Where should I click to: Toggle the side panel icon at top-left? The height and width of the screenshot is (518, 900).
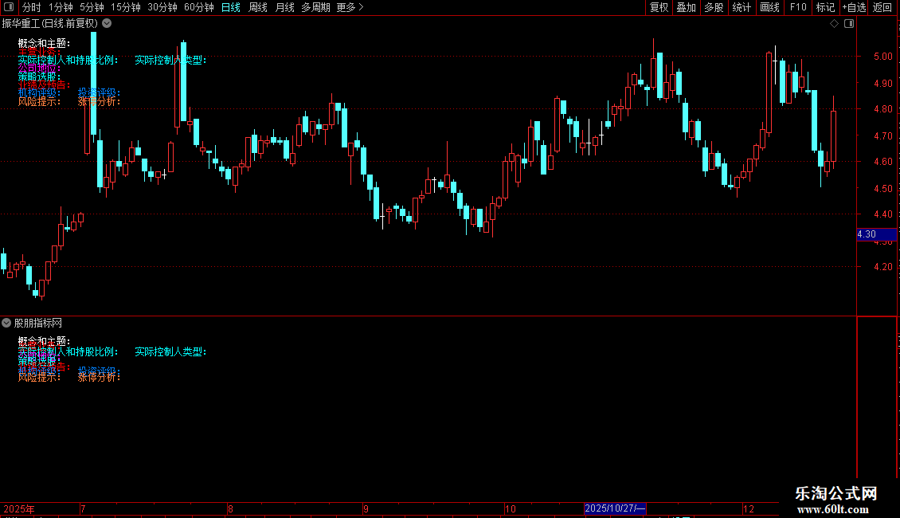coord(9,7)
